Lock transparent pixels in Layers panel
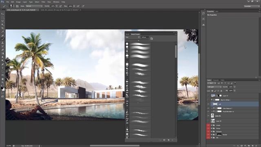The width and height of the screenshot is (261, 147). click(212, 91)
